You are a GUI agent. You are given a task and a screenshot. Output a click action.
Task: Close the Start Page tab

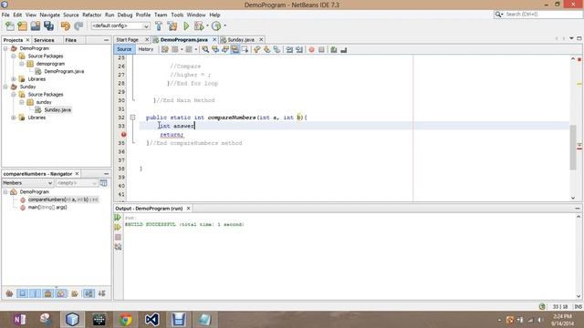point(147,40)
